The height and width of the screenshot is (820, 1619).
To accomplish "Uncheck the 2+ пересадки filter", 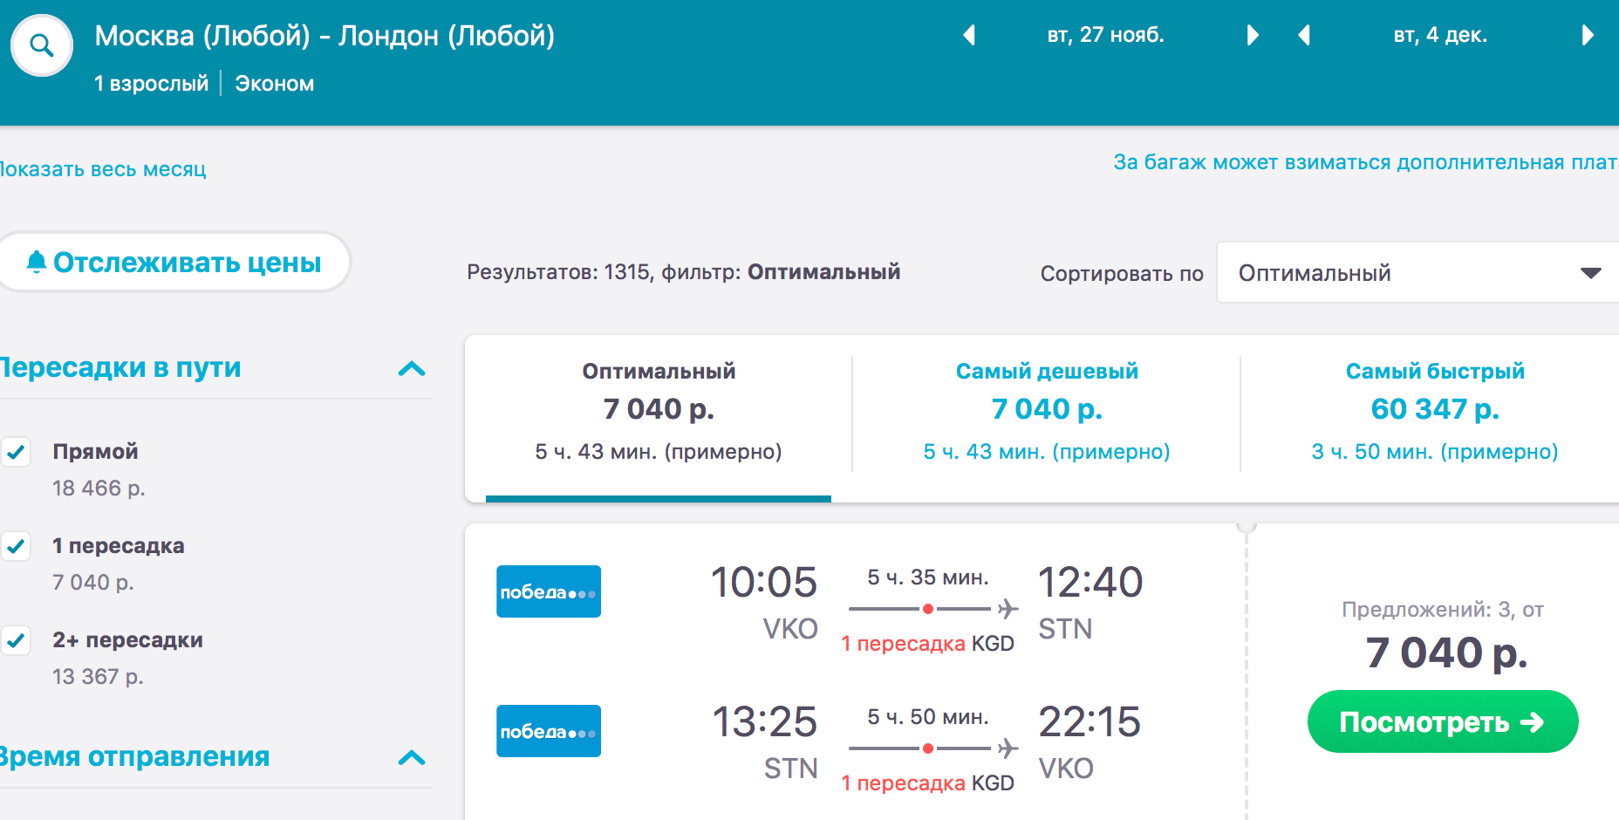I will click(16, 639).
